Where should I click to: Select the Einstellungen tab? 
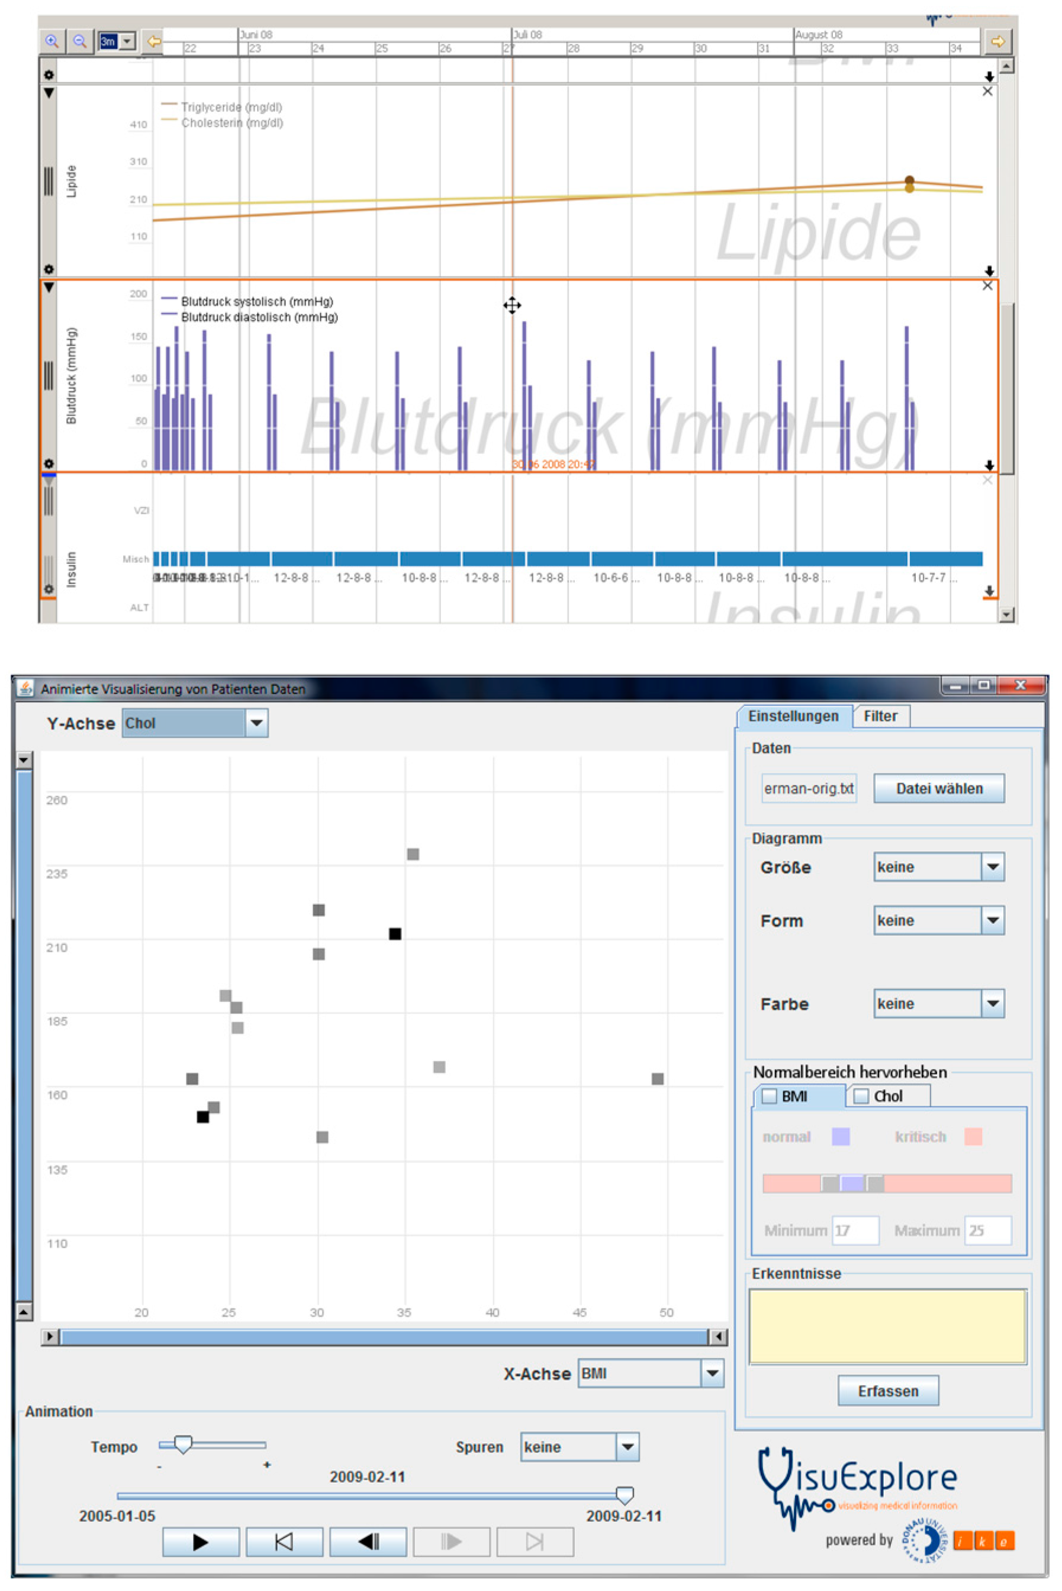tap(793, 716)
